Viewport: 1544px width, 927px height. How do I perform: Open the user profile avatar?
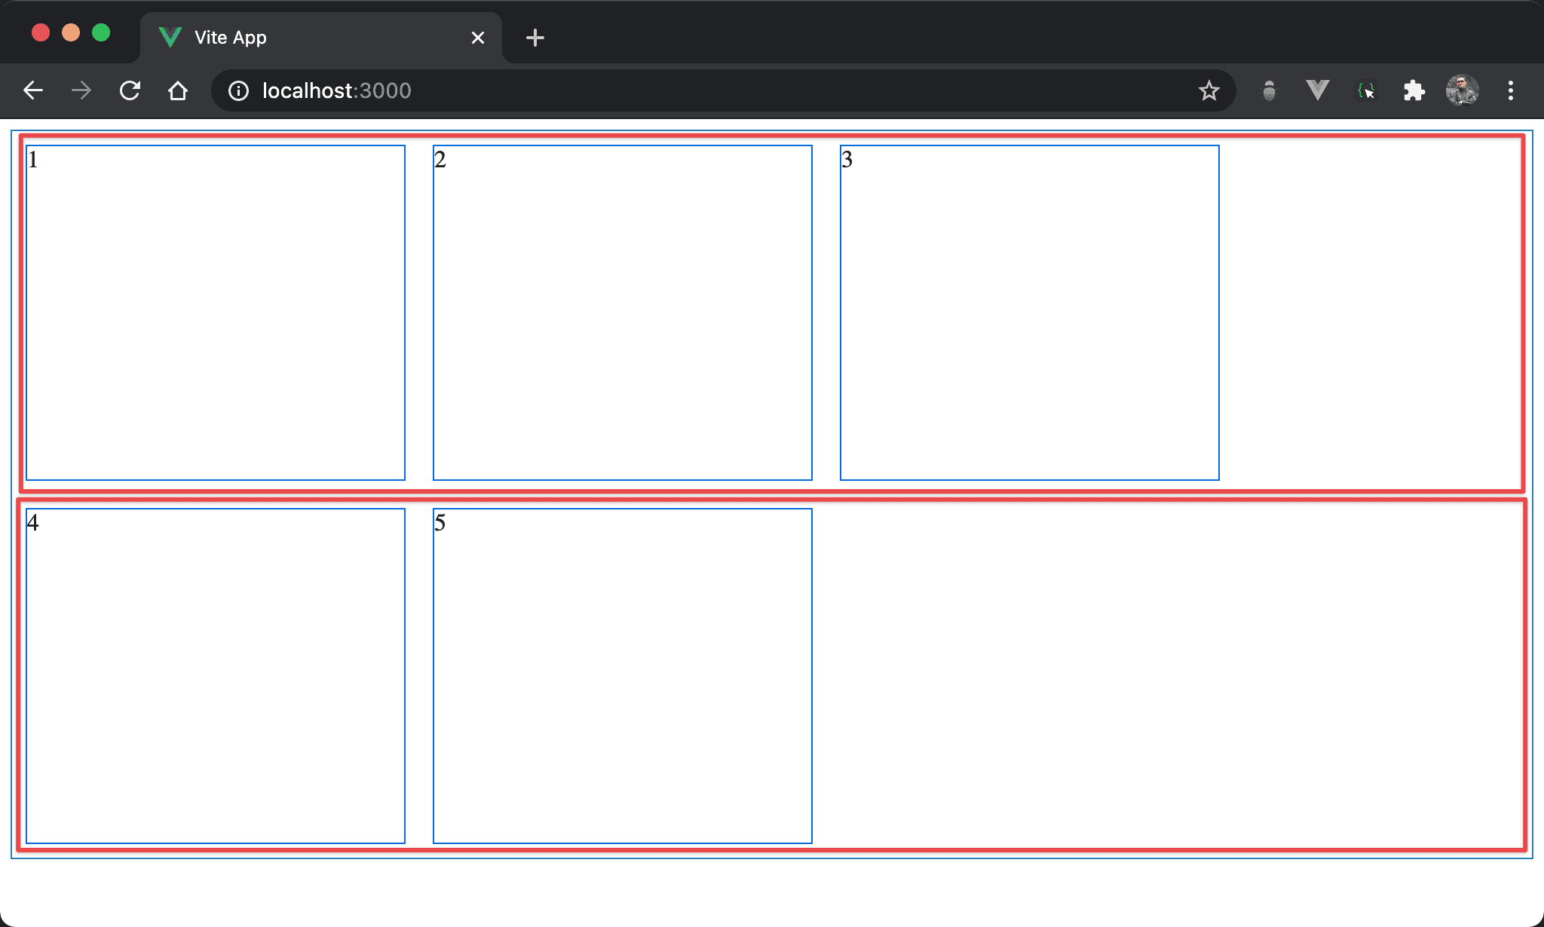[x=1462, y=91]
